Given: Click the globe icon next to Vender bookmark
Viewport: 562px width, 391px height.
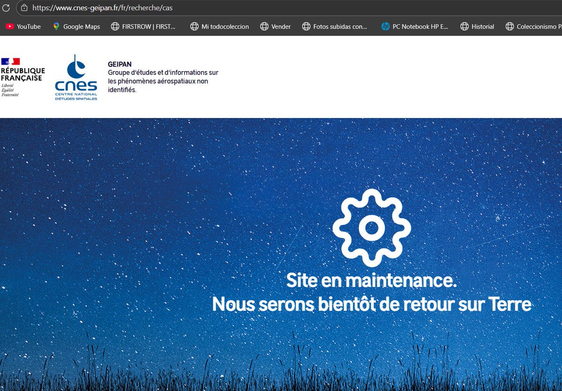Looking at the screenshot, I should pyautogui.click(x=265, y=27).
